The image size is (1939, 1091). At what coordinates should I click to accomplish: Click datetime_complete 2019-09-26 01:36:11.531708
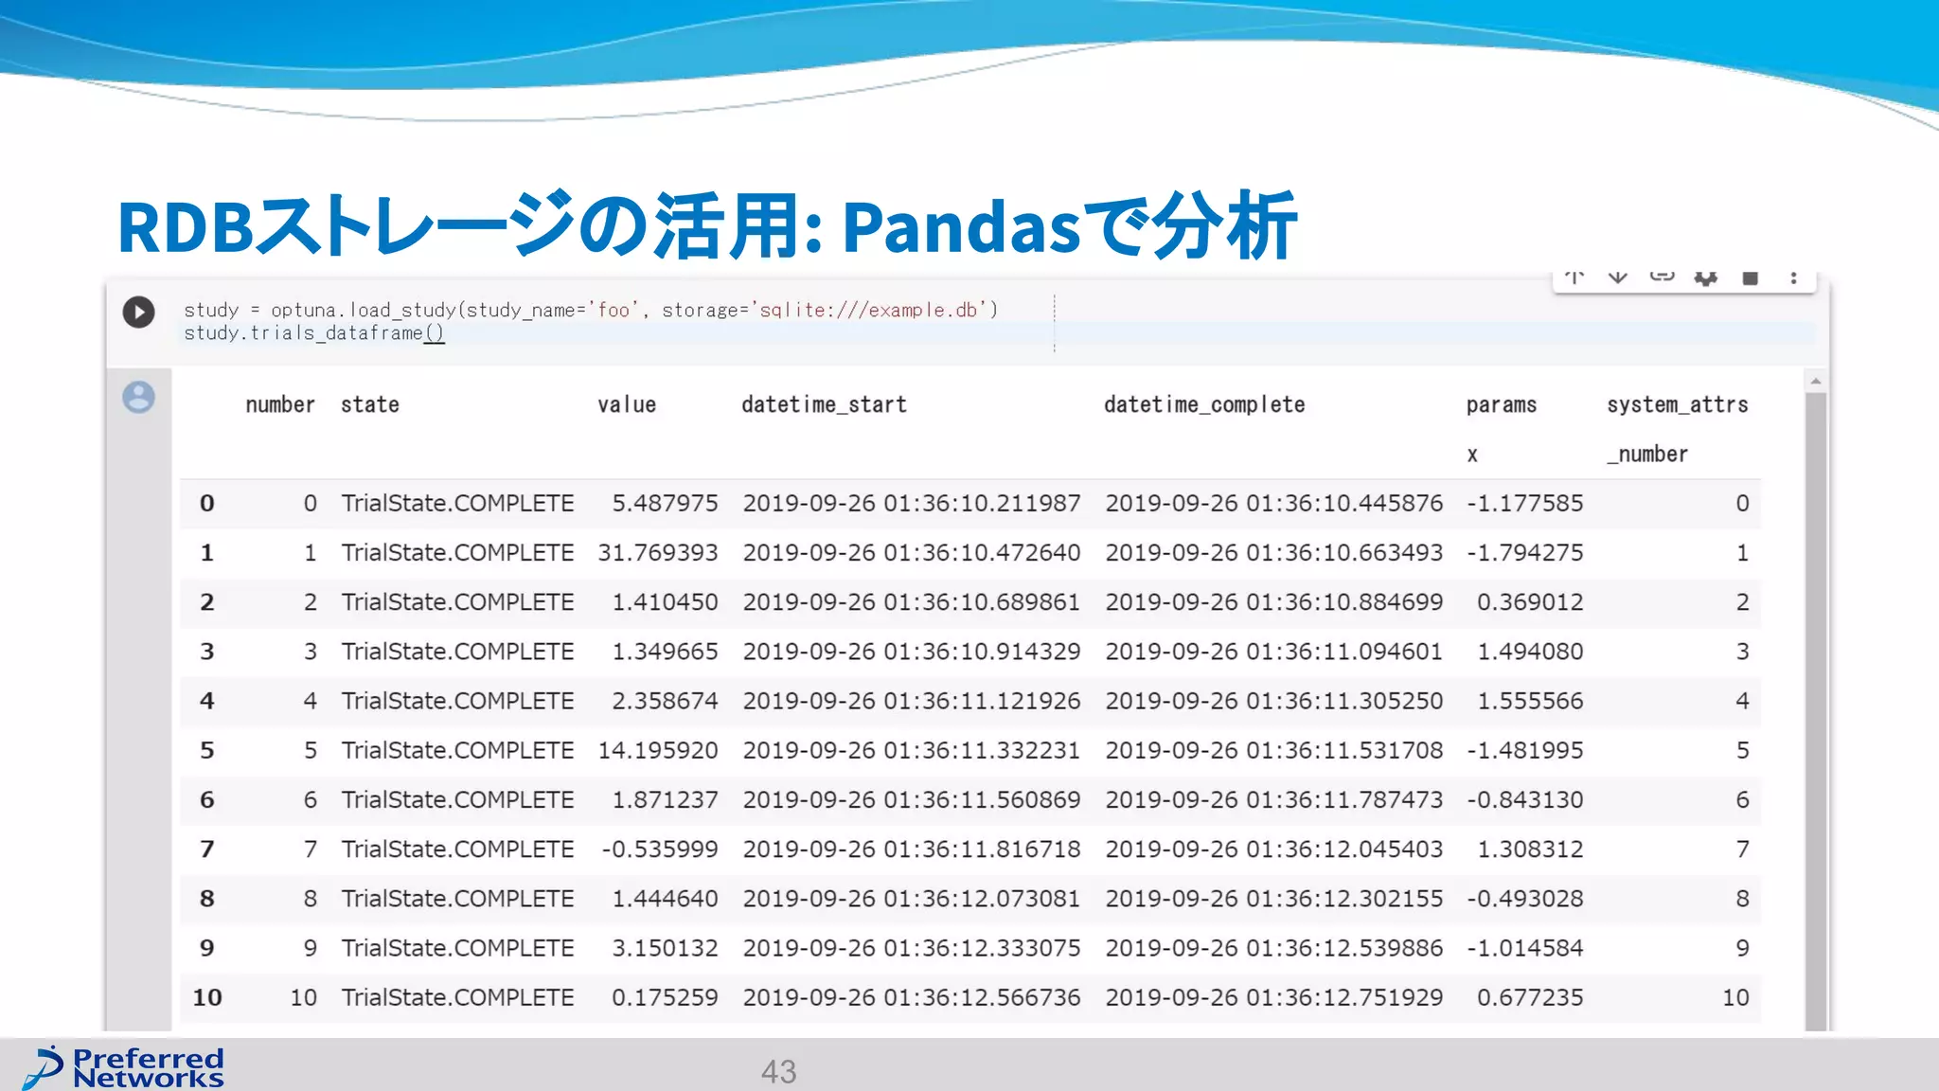click(x=1274, y=751)
